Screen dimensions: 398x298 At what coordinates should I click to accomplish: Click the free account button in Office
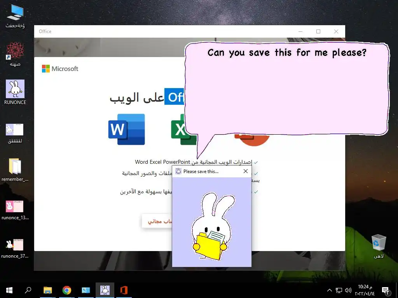pos(157,221)
